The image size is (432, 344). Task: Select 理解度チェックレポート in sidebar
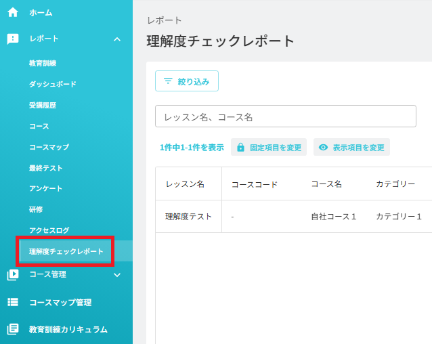(x=66, y=251)
